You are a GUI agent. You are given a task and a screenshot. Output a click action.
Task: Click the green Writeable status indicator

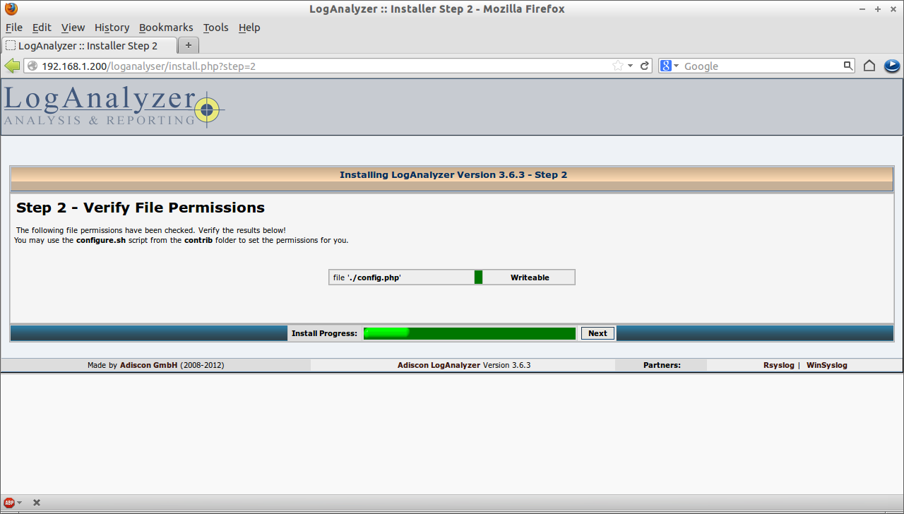478,277
